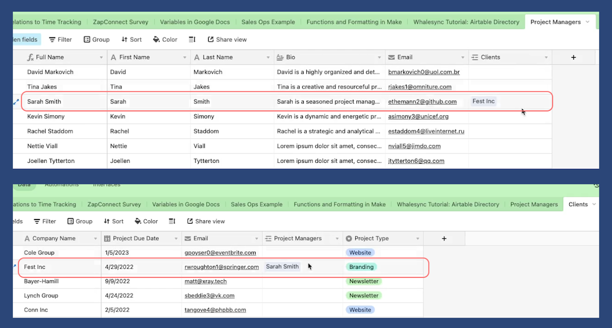
Task: Open Last Name column dropdown arrow
Action: pos(268,57)
